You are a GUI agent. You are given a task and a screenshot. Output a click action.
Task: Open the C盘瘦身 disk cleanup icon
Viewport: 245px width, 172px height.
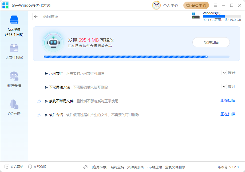(x=14, y=20)
